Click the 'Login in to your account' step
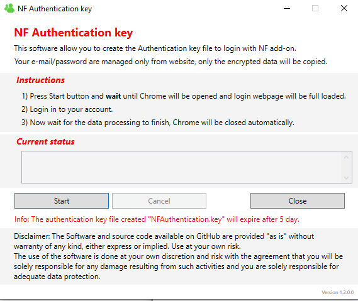 point(67,109)
